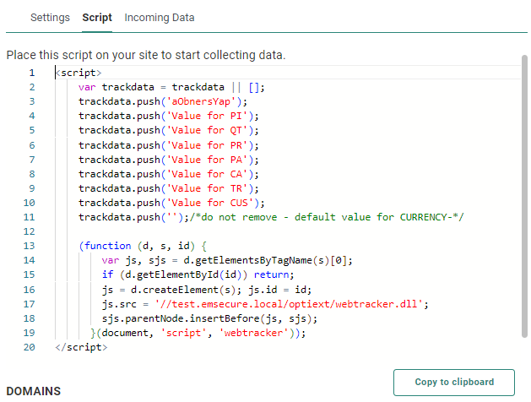Switch to the Settings tab
The height and width of the screenshot is (402, 531).
pyautogui.click(x=50, y=17)
